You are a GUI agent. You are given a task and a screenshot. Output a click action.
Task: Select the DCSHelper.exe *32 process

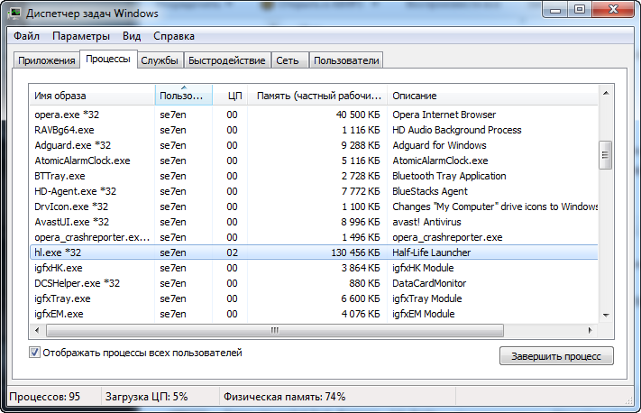tap(314, 283)
